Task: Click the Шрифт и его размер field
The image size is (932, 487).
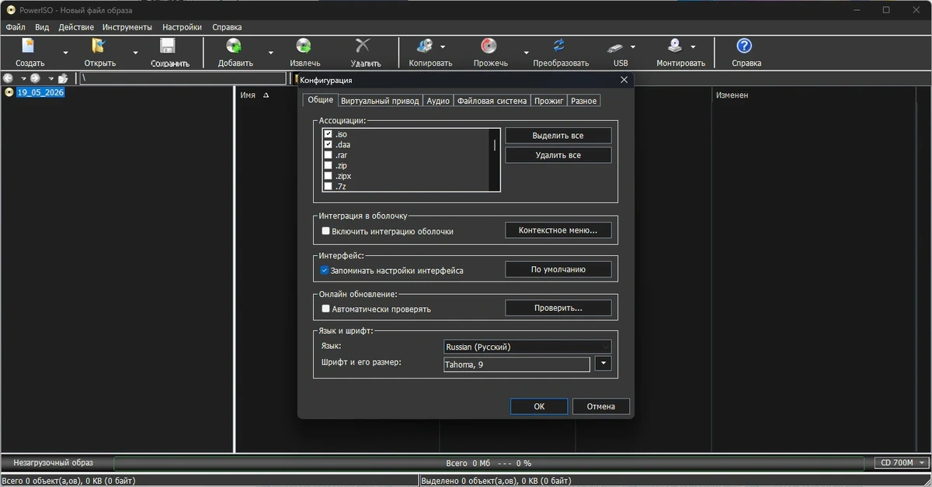Action: [516, 364]
